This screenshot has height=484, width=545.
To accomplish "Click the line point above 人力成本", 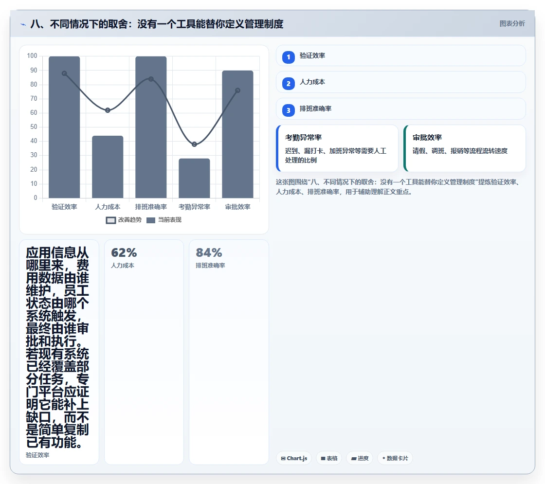I will (x=108, y=110).
